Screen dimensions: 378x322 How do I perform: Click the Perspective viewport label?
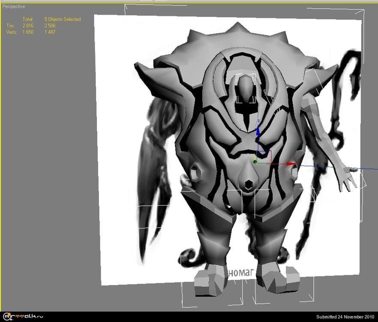(13, 6)
